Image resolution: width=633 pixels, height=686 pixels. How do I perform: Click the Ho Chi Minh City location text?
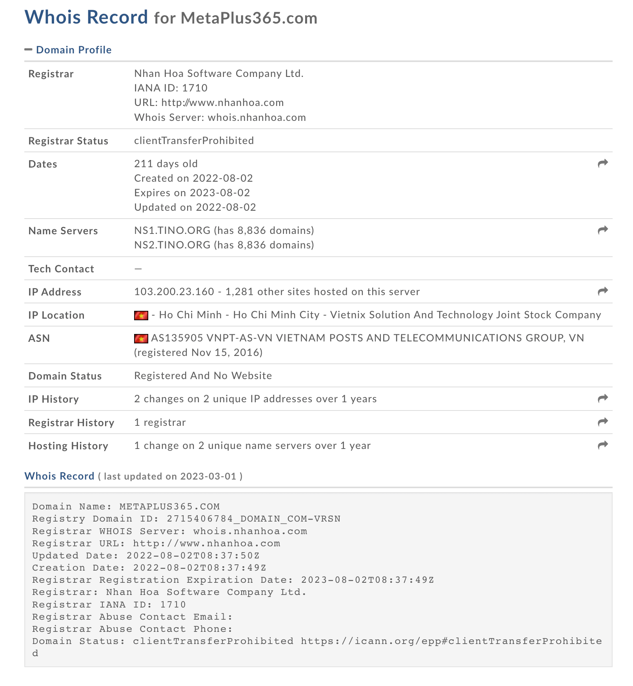[276, 315]
